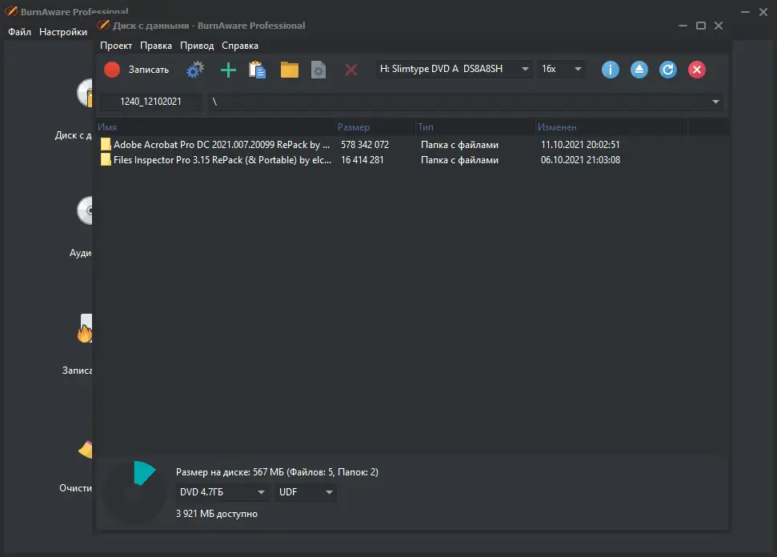The height and width of the screenshot is (557, 777).
Task: Open the 16x write speed dropdown
Action: pos(562,69)
